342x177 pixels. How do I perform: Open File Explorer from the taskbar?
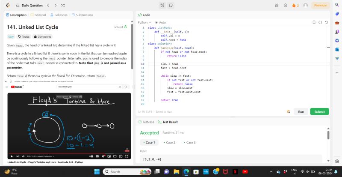coord(176,172)
